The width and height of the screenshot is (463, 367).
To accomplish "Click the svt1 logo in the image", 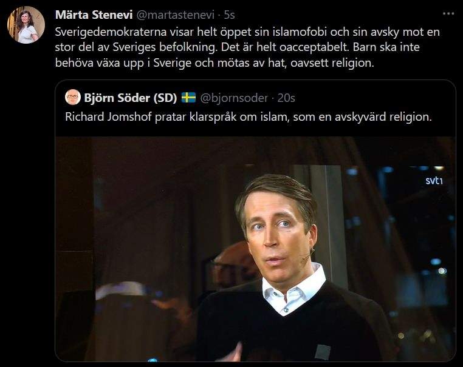I will [x=434, y=181].
